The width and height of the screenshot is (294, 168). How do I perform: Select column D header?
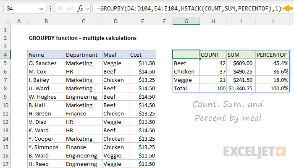pos(115,21)
